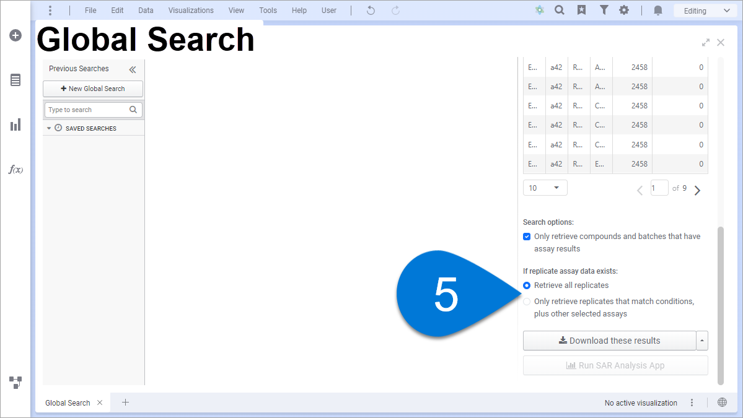Open the Help menu
The width and height of the screenshot is (743, 418).
tap(299, 11)
